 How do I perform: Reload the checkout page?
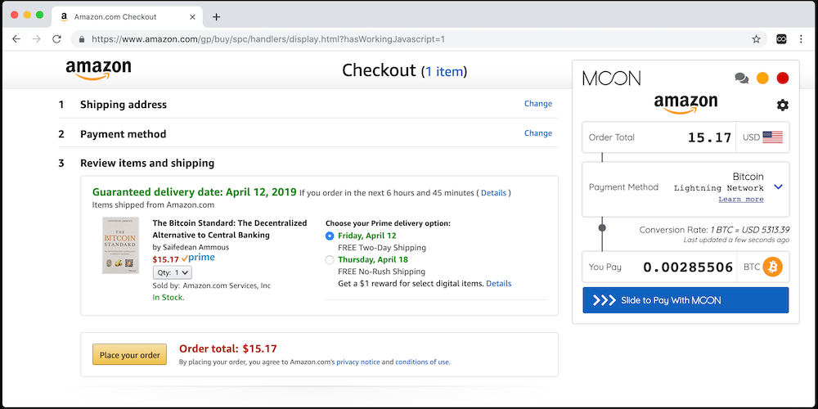(x=56, y=38)
